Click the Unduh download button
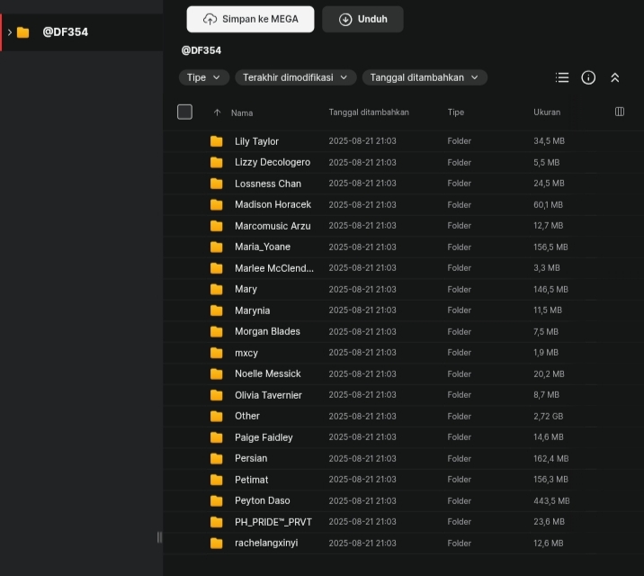Image resolution: width=644 pixels, height=576 pixels. [x=362, y=19]
